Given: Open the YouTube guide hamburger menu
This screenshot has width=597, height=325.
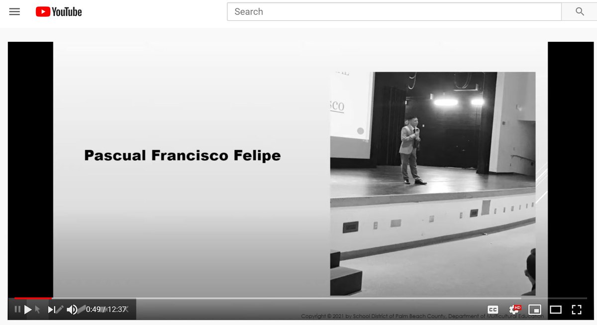Looking at the screenshot, I should click(14, 11).
